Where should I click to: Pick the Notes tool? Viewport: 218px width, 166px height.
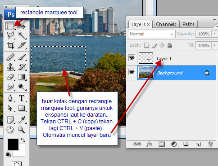pos(10,120)
